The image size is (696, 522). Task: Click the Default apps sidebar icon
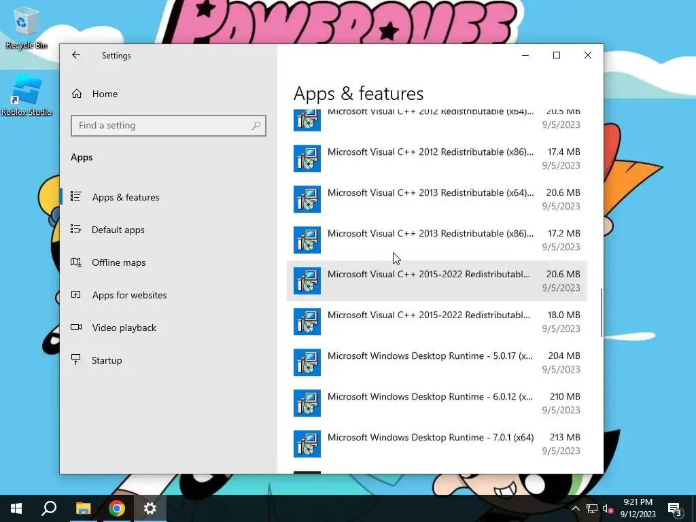point(76,229)
